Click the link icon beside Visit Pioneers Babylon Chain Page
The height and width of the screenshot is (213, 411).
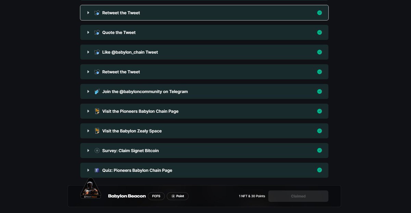pos(97,111)
